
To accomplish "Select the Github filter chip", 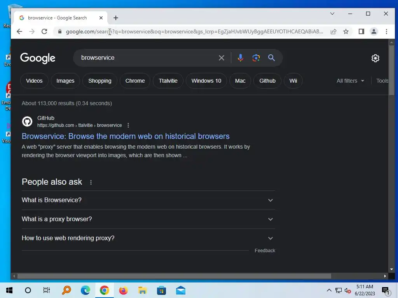I will 267,81.
